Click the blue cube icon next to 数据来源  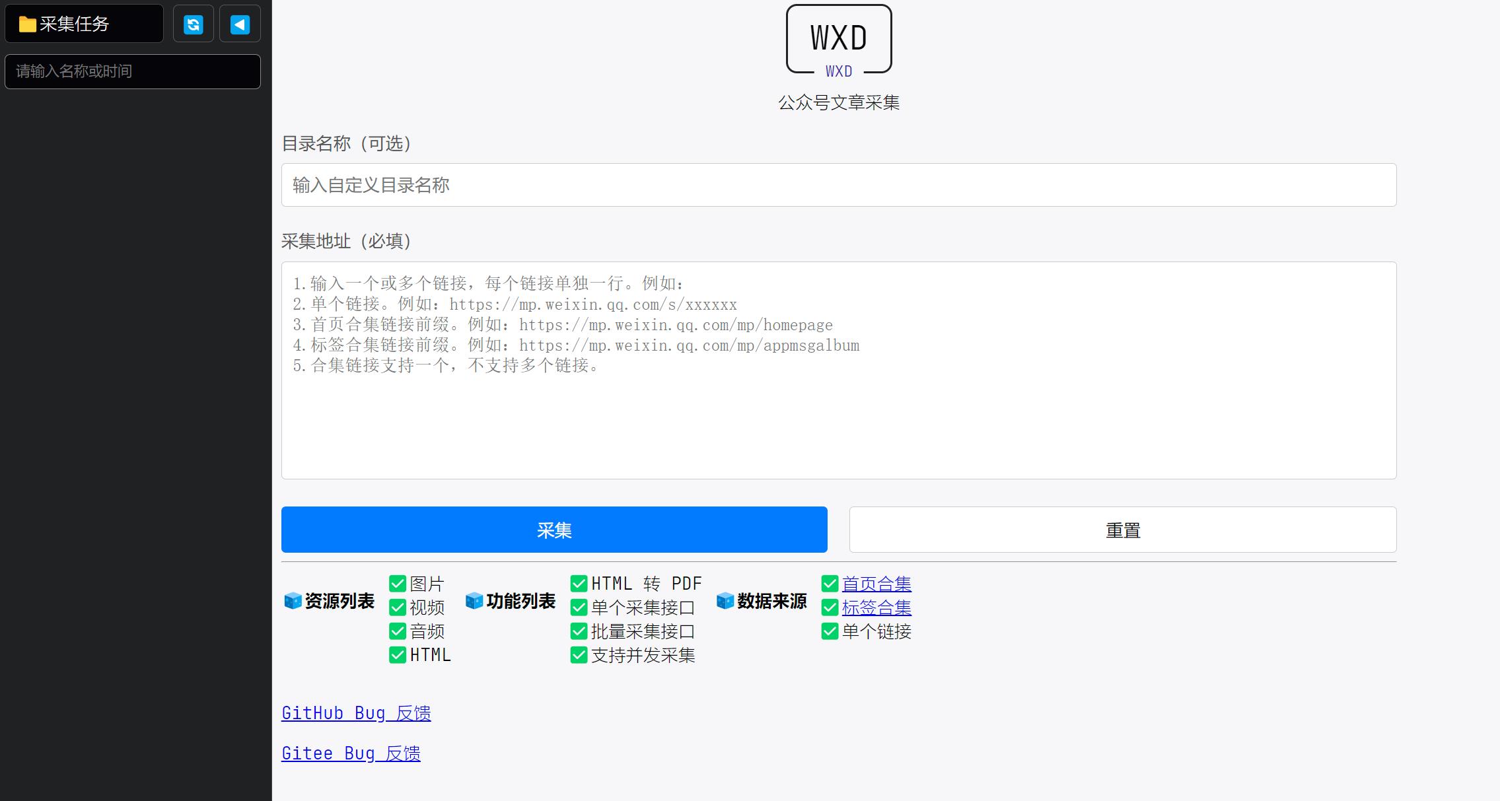tap(725, 601)
